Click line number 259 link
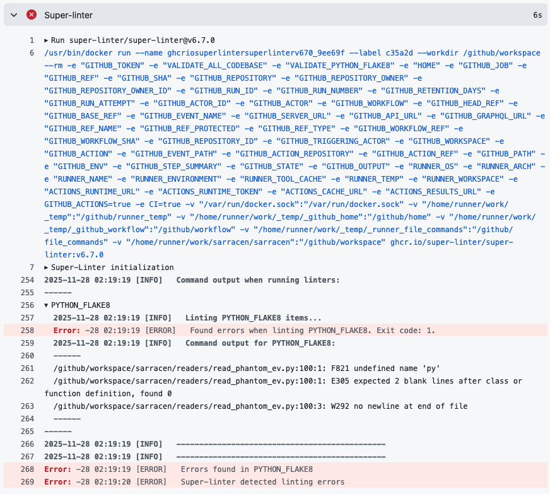This screenshot has width=550, height=494. (x=27, y=343)
